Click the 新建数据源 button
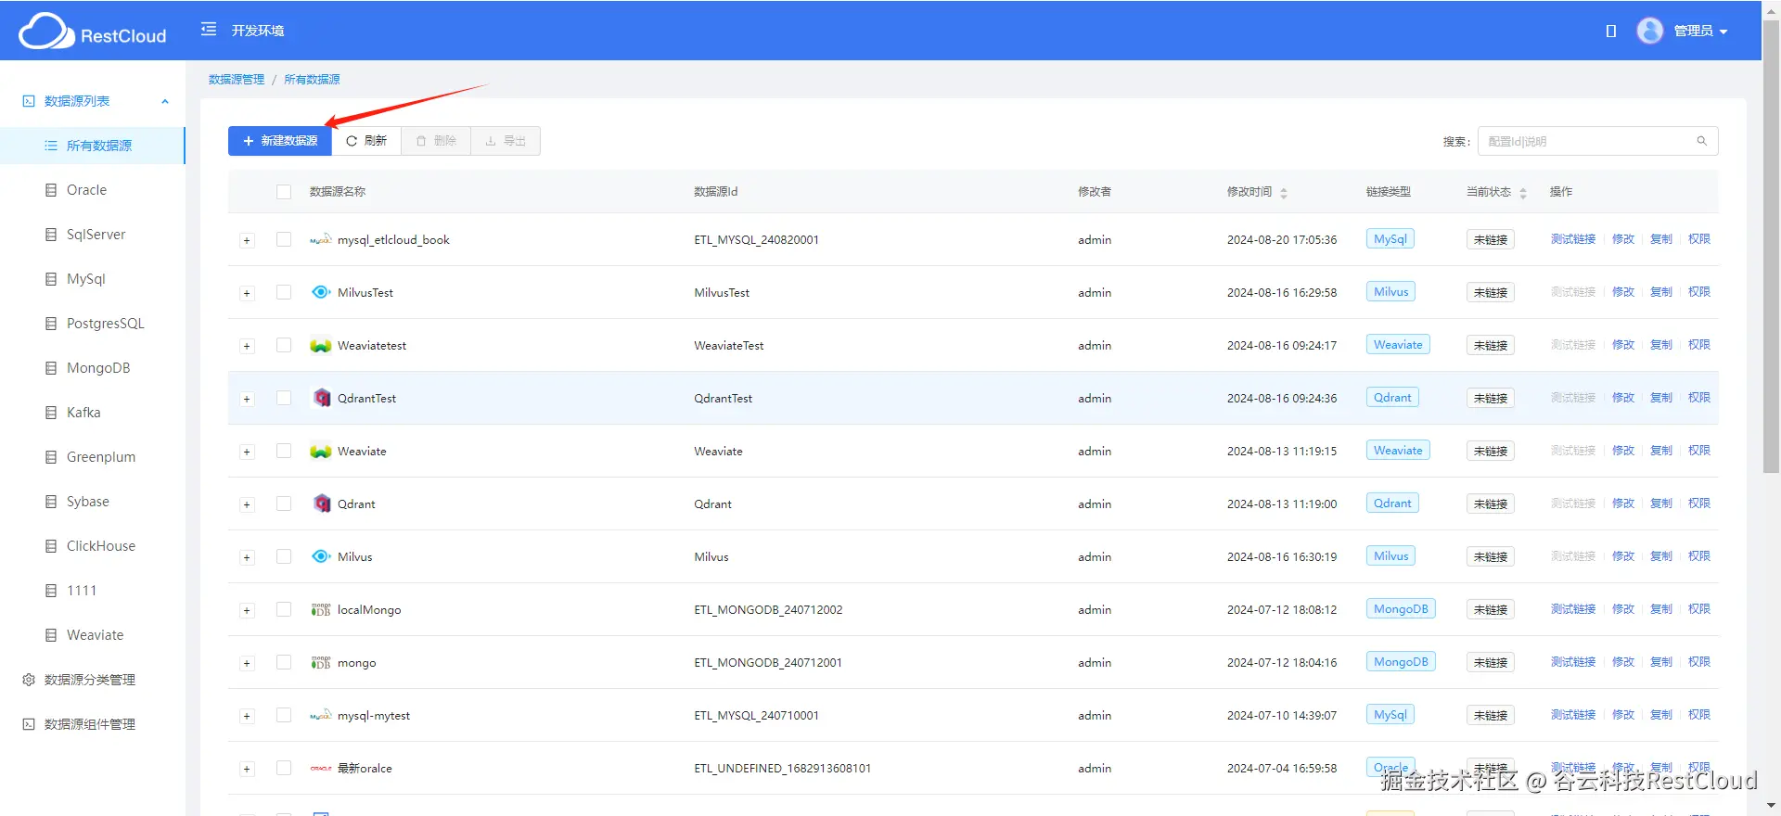The width and height of the screenshot is (1781, 816). [x=280, y=141]
